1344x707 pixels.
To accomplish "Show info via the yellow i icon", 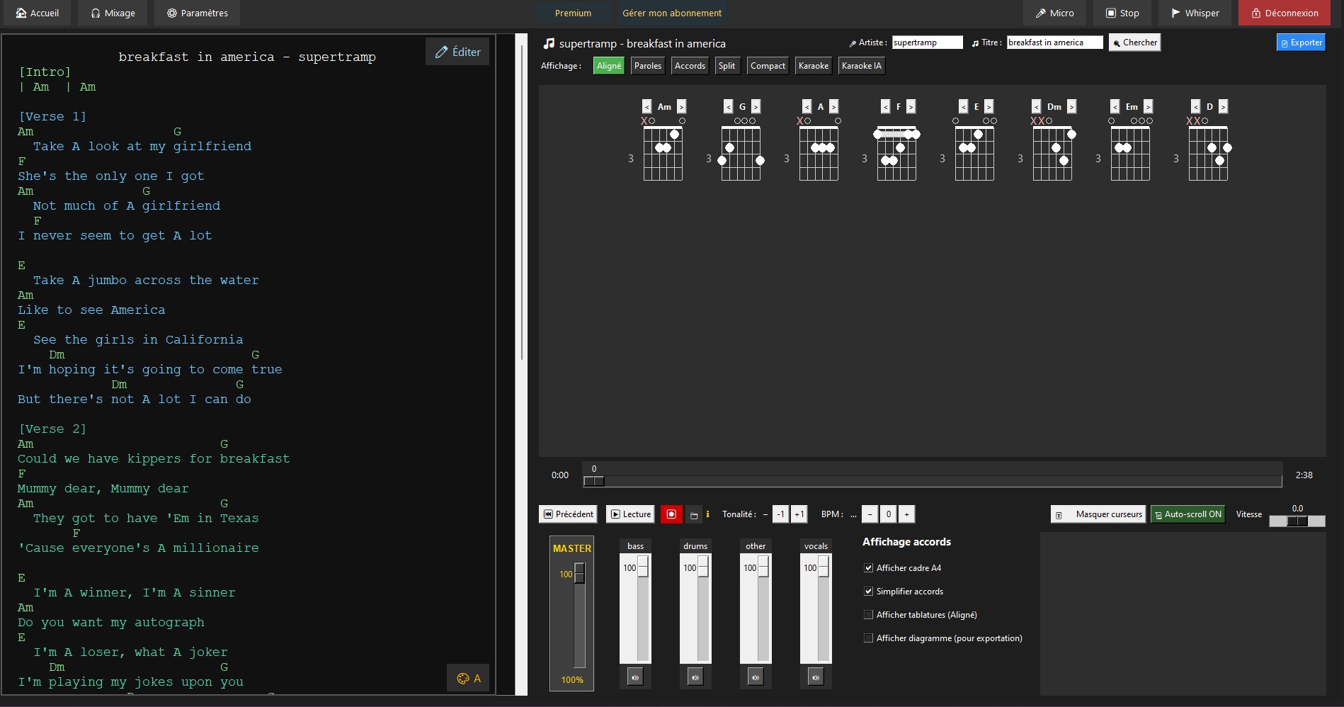I will 707,514.
